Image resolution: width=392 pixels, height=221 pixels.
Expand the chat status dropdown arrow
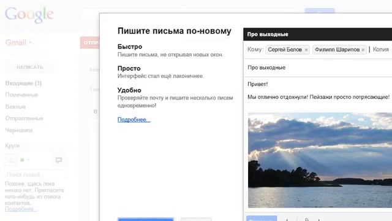point(28,160)
